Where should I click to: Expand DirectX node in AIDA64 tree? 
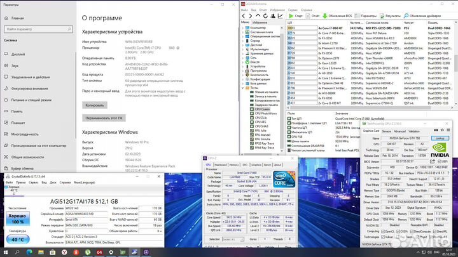coord(243,62)
